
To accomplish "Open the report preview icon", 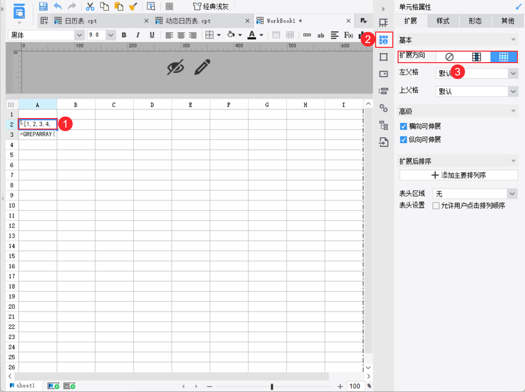I will pos(151,6).
